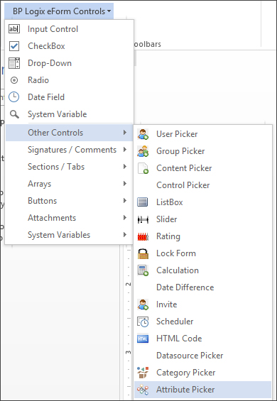The height and width of the screenshot is (401, 277).
Task: Choose the CheckBox menu entry
Action: (x=69, y=46)
